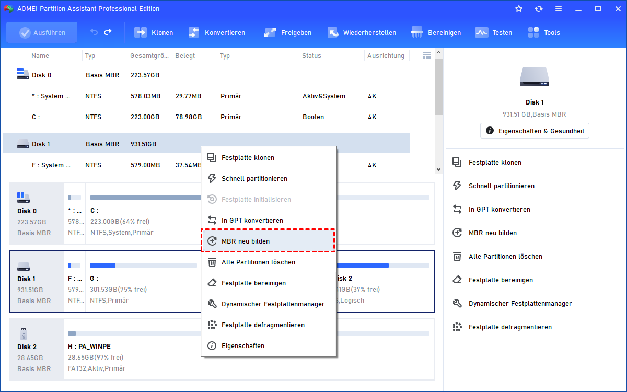Click the info icon beside Eigenschaften in menu
This screenshot has height=392, width=627.
pos(212,346)
